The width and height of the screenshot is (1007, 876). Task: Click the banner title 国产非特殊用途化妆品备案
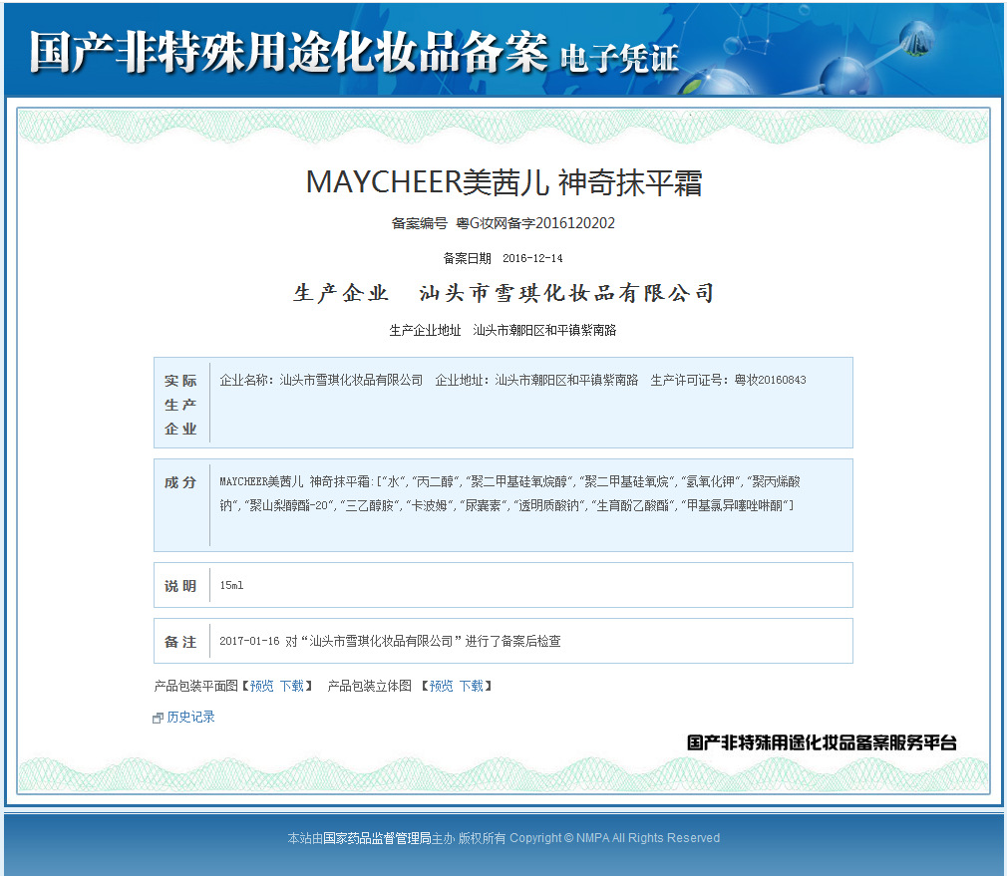[289, 52]
